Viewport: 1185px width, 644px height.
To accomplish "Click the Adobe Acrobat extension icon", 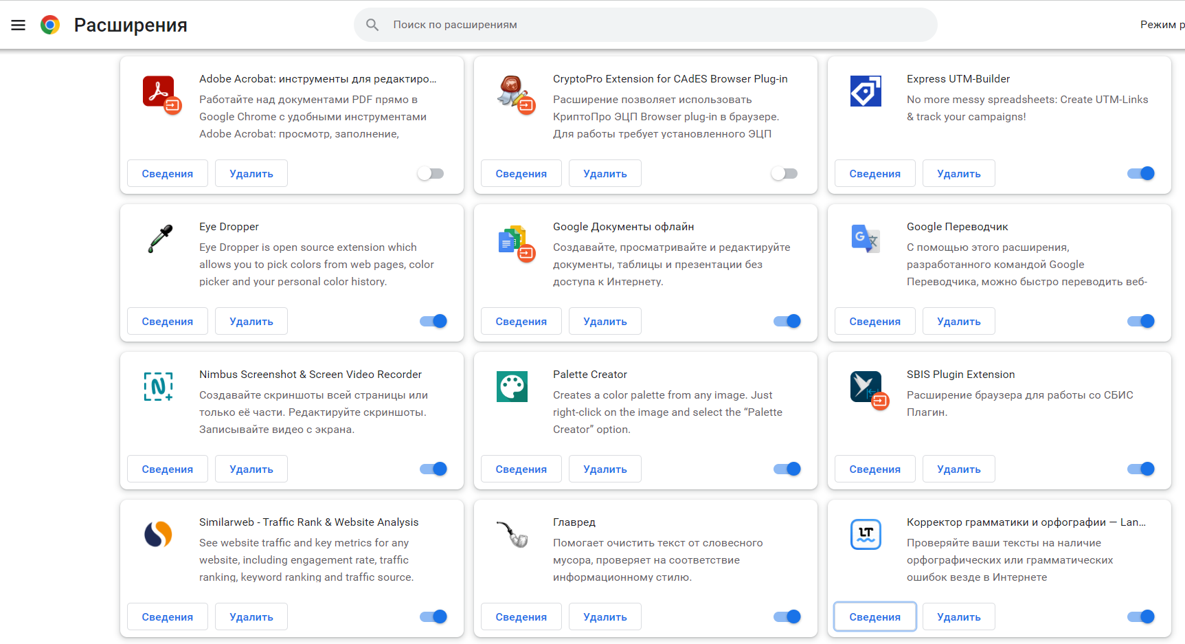I will (x=161, y=94).
